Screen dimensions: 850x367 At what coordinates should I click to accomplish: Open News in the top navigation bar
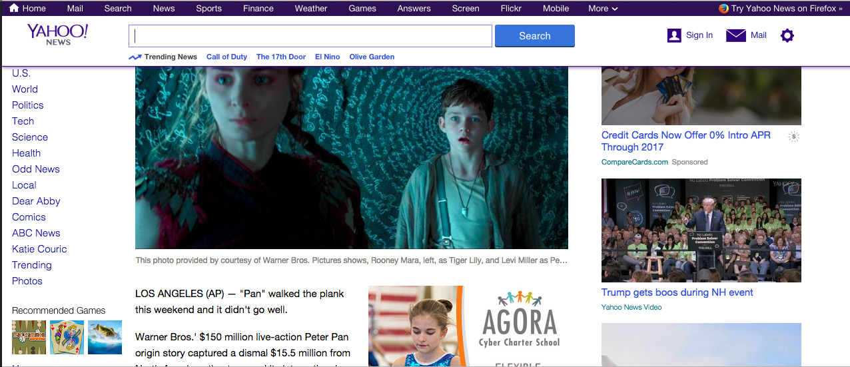164,9
